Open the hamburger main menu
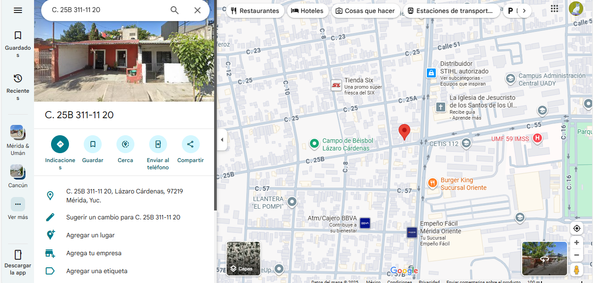The image size is (593, 283). point(18,10)
